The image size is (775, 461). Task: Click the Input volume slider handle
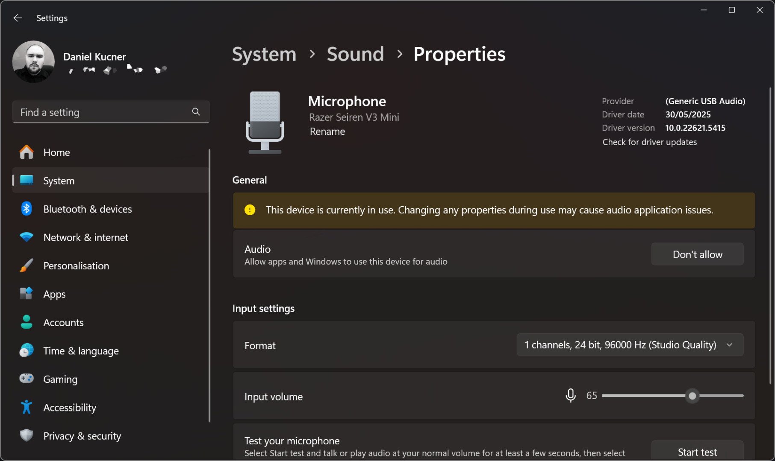692,396
